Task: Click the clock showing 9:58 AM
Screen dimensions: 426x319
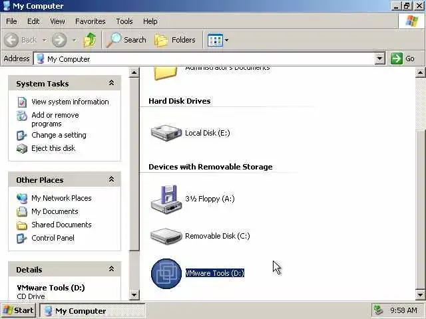Action: pos(403,310)
